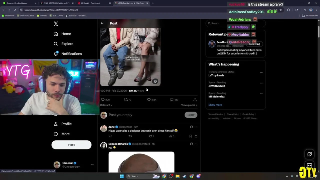Open browser extensions puzzle icon
This screenshot has height=180, width=320.
tap(288, 10)
